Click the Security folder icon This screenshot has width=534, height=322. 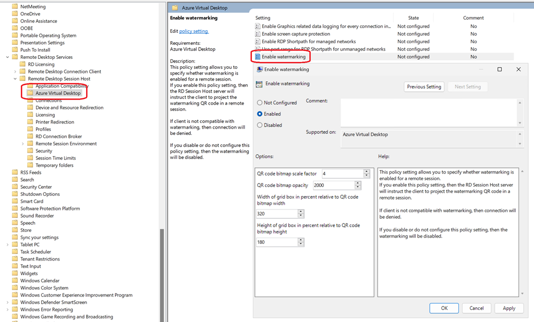(30, 151)
